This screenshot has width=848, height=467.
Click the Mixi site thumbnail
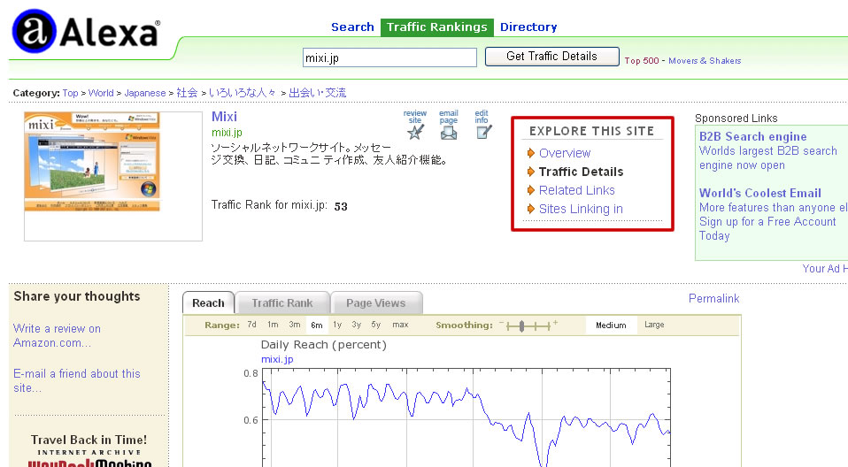[x=92, y=162]
